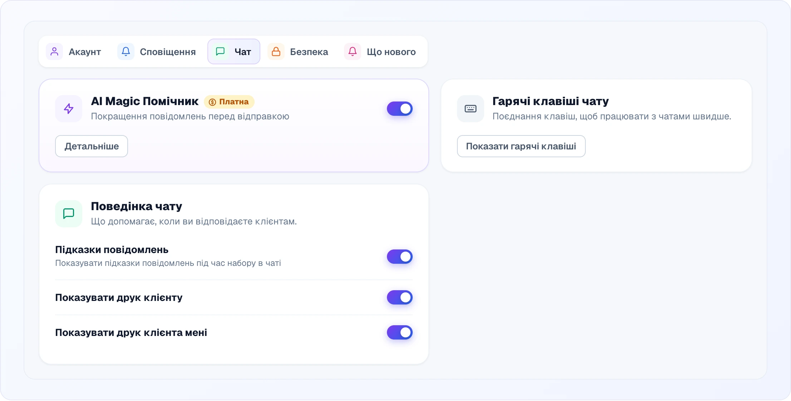Click the AI Magic Помічник heading
The width and height of the screenshot is (791, 401).
[144, 101]
